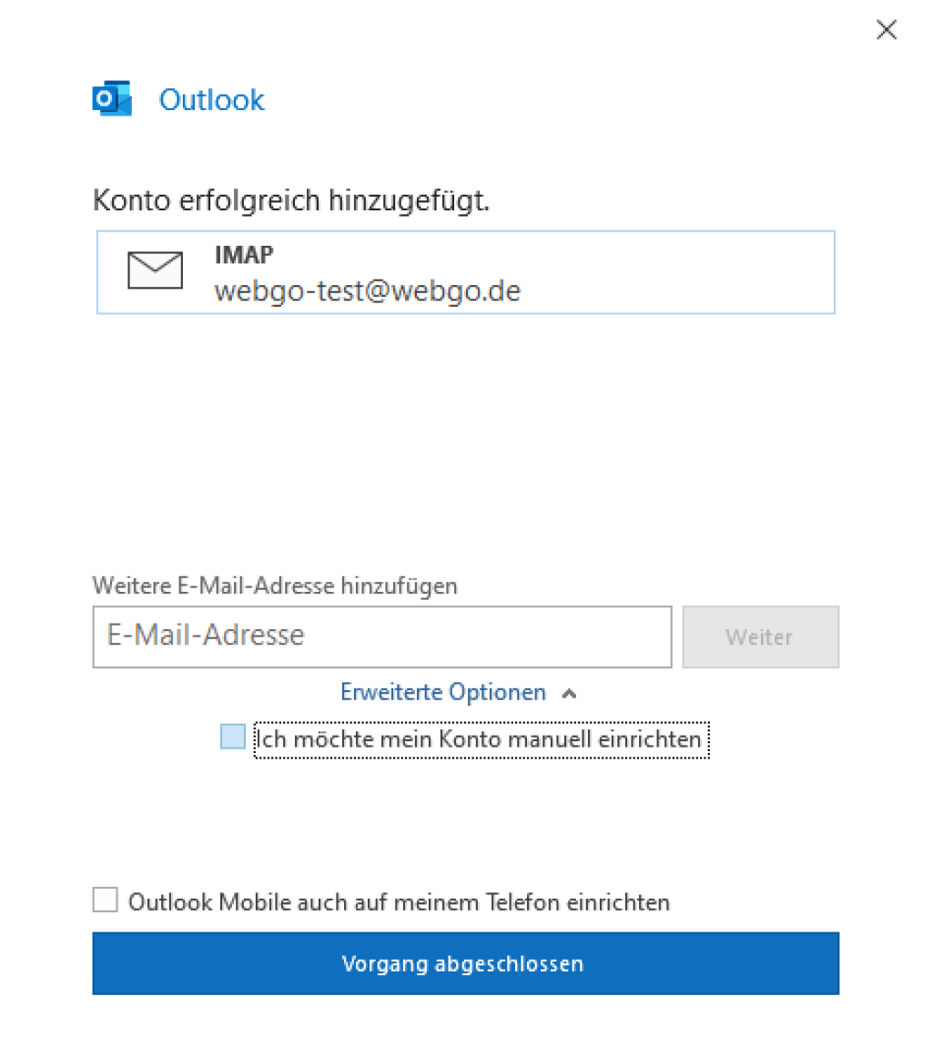
Task: Focus the E-Mail-Adresse input field
Action: coord(382,636)
